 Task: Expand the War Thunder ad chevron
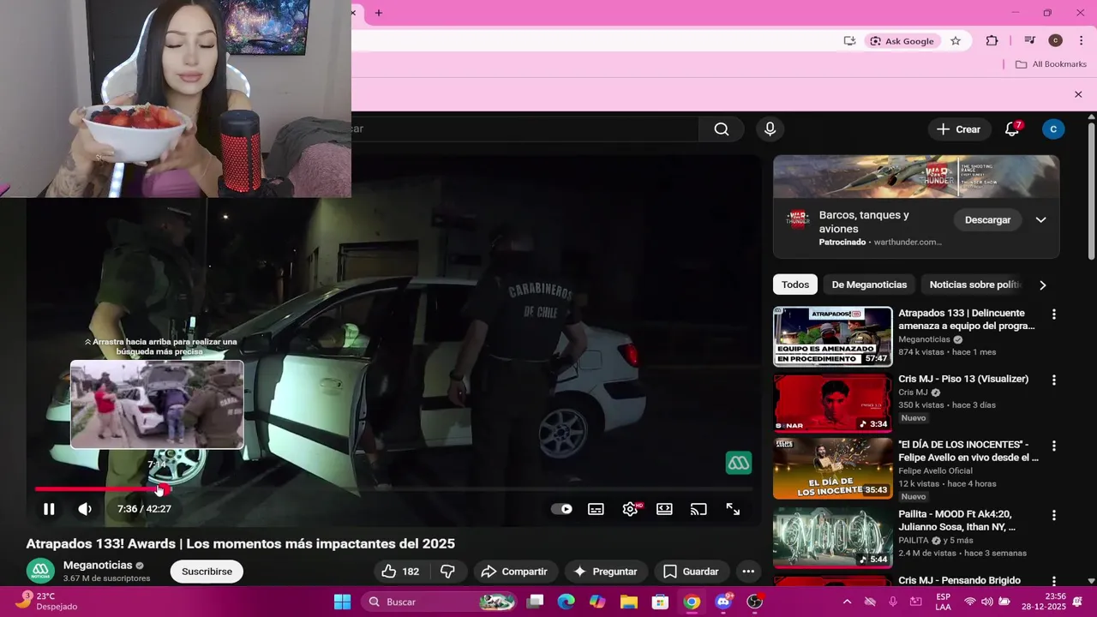point(1040,220)
